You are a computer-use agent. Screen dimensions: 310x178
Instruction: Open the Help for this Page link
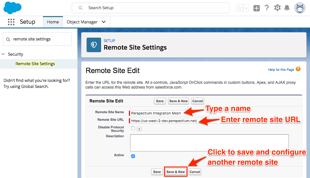(281, 70)
